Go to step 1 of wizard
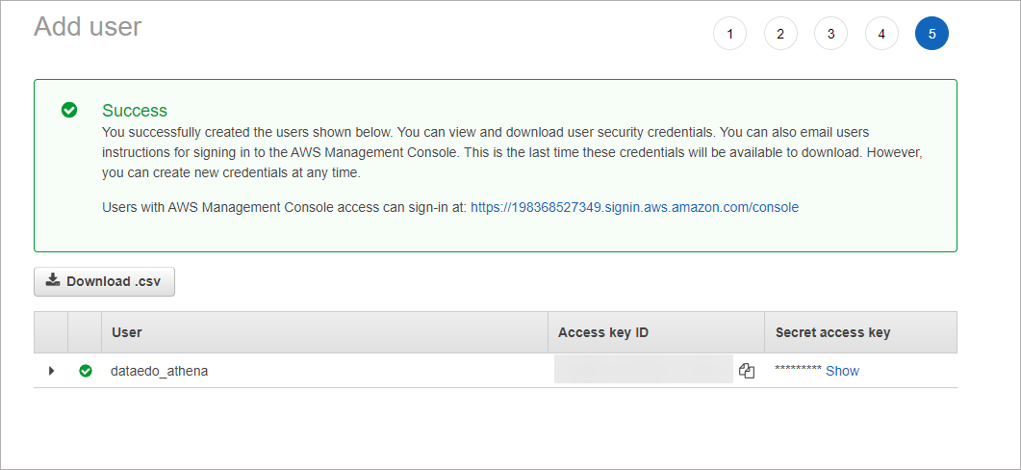The image size is (1021, 470). pyautogui.click(x=729, y=34)
